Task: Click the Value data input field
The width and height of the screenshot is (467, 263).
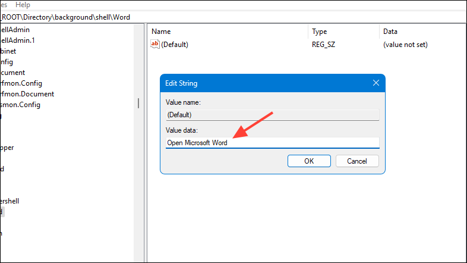Action: (272, 143)
